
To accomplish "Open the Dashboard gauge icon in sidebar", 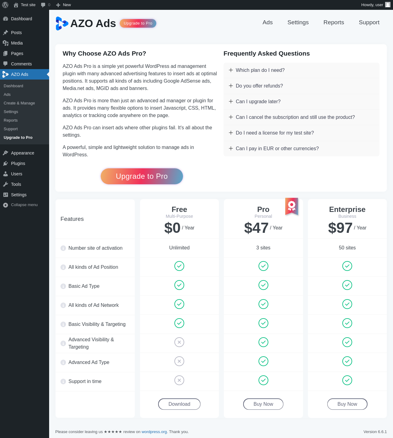I will pos(6,19).
